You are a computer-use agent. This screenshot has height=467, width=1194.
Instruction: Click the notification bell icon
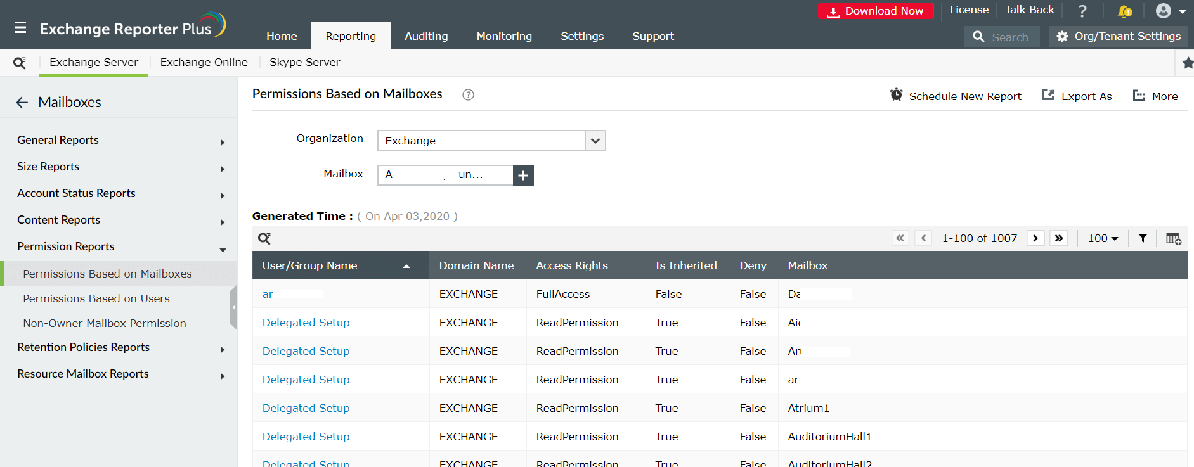coord(1125,11)
